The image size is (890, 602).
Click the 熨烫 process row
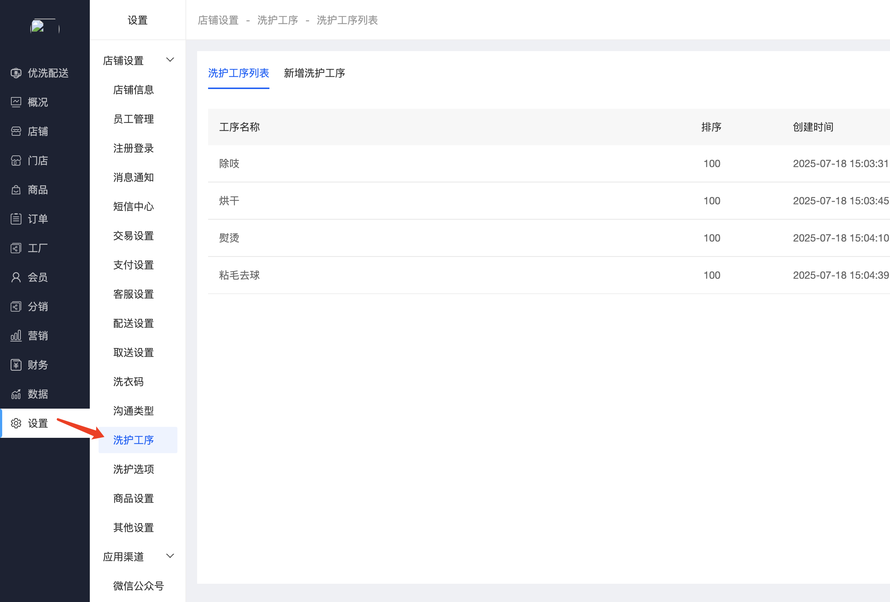click(229, 238)
